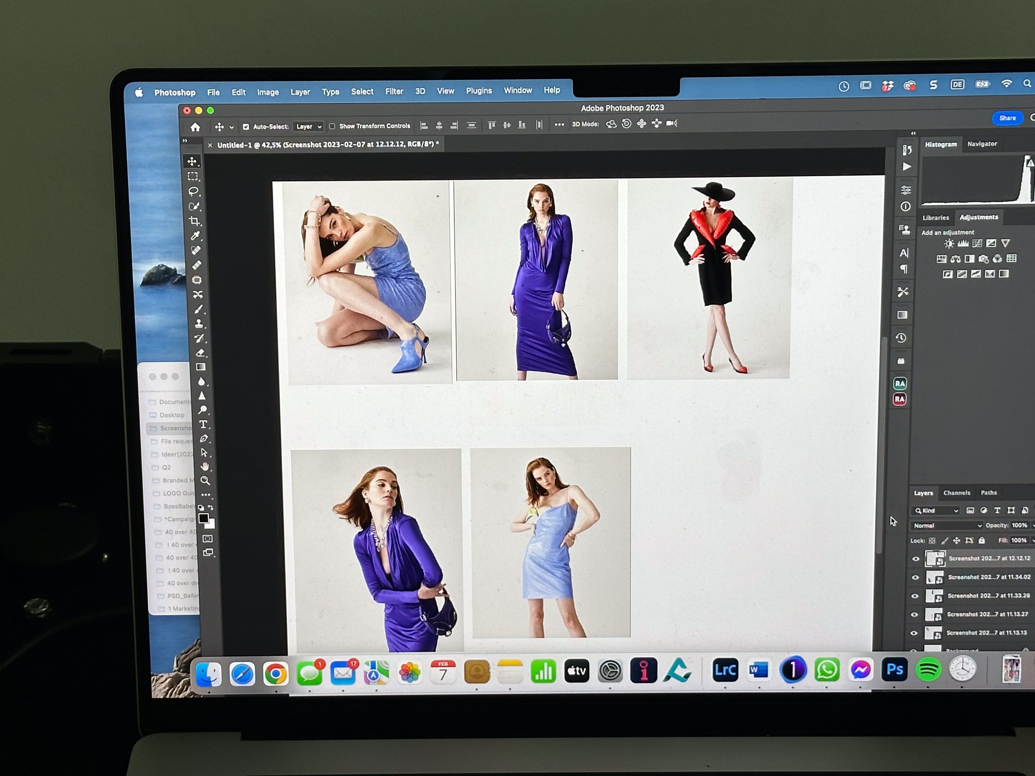1035x776 pixels.
Task: Open the Auto-Select Layer dropdown
Action: click(308, 126)
